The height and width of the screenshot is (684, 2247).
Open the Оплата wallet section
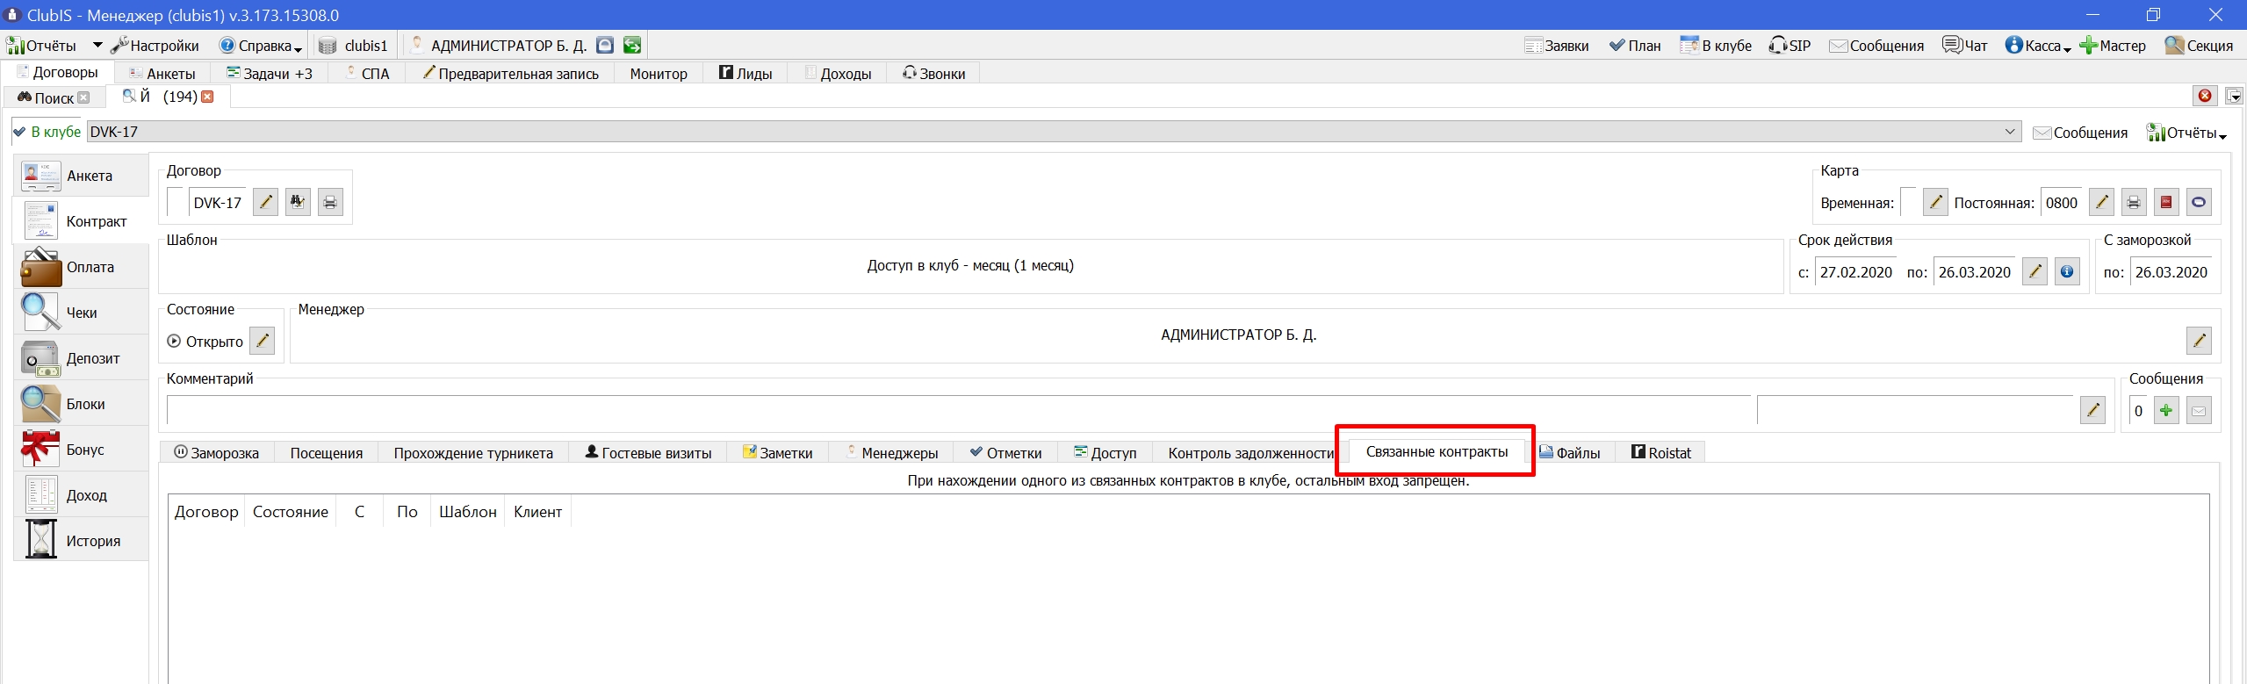(81, 267)
